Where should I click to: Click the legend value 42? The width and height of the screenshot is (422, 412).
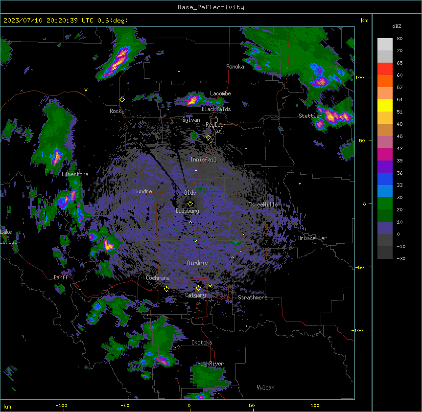[399, 148]
